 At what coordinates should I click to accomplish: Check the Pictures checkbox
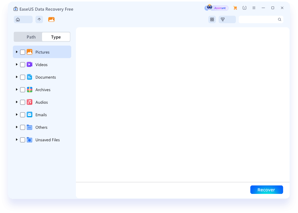[x=23, y=52]
